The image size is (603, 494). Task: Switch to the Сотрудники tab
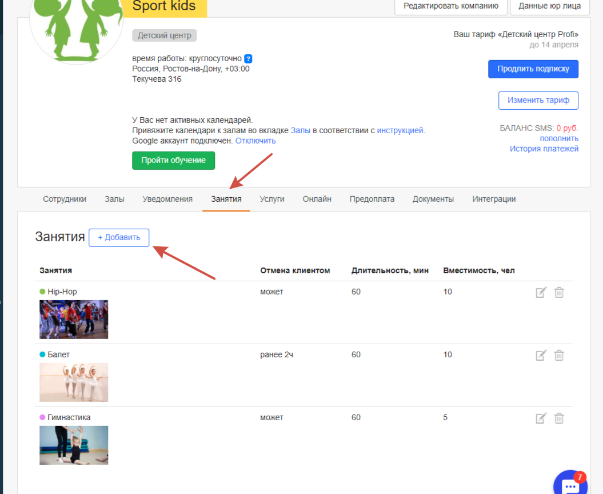pos(65,199)
